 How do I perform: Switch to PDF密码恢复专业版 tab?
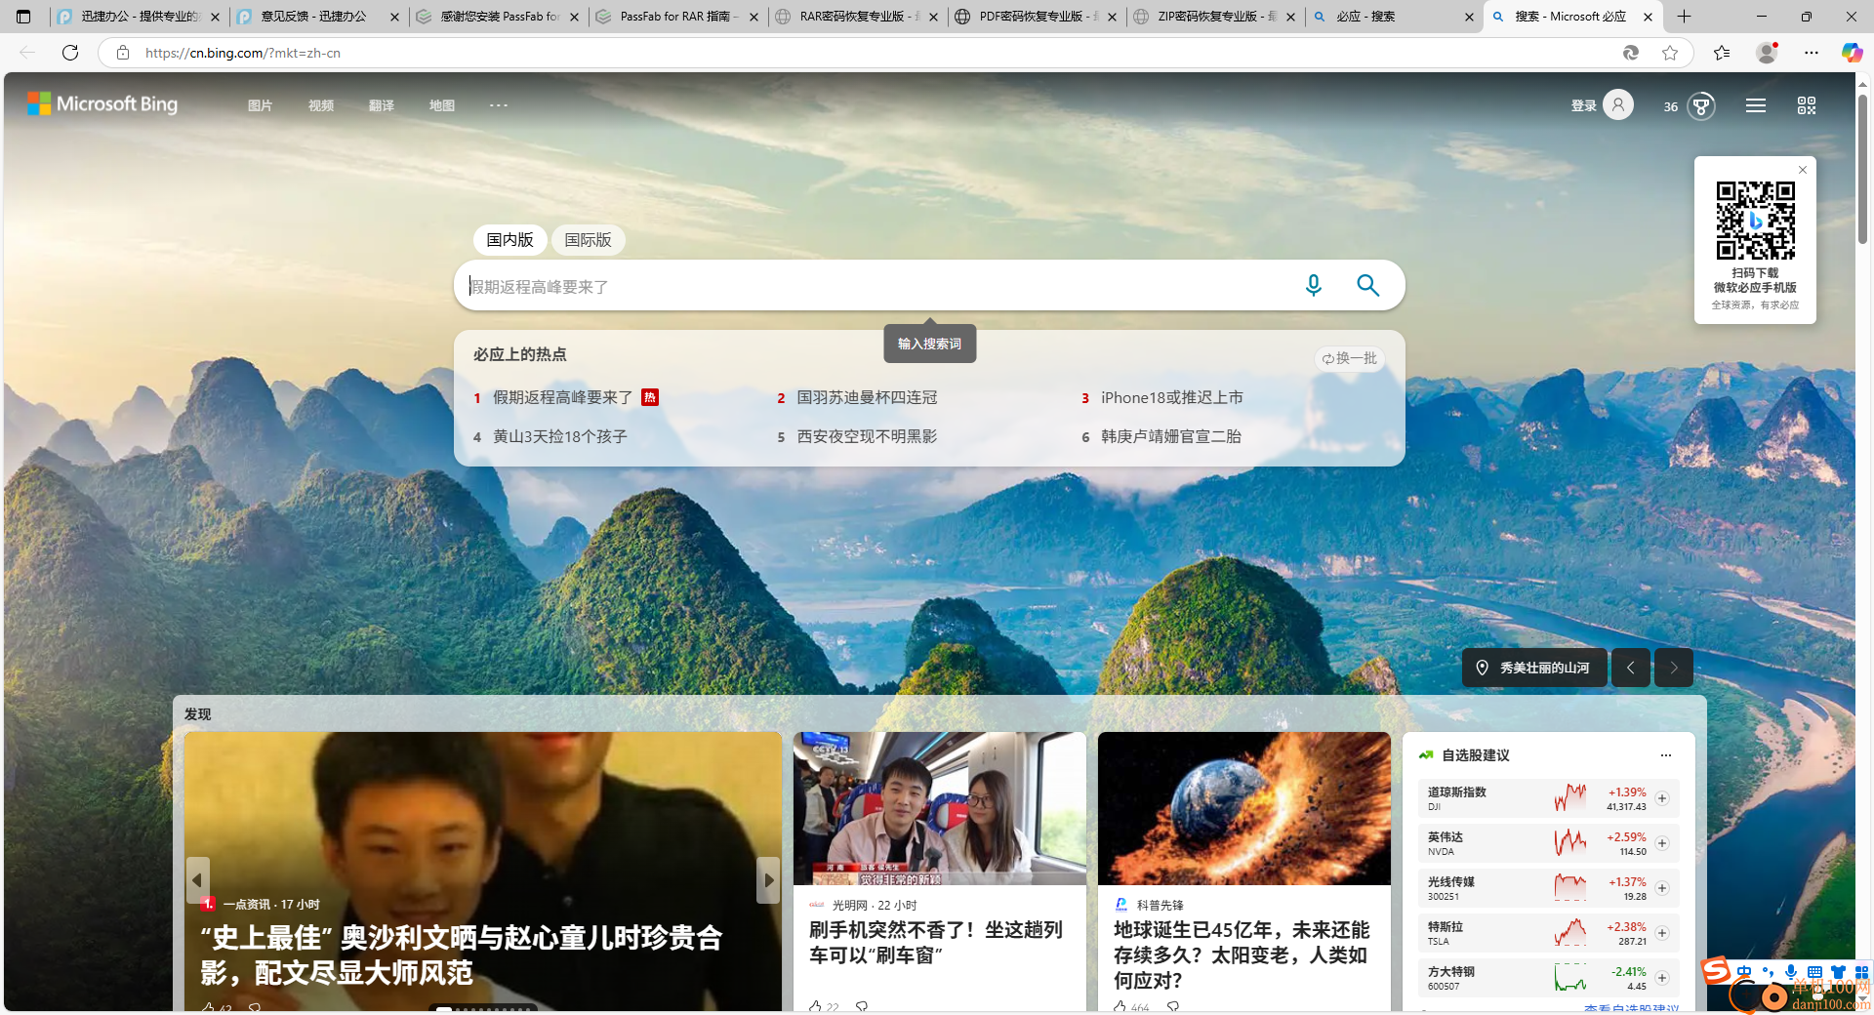coord(1036,17)
